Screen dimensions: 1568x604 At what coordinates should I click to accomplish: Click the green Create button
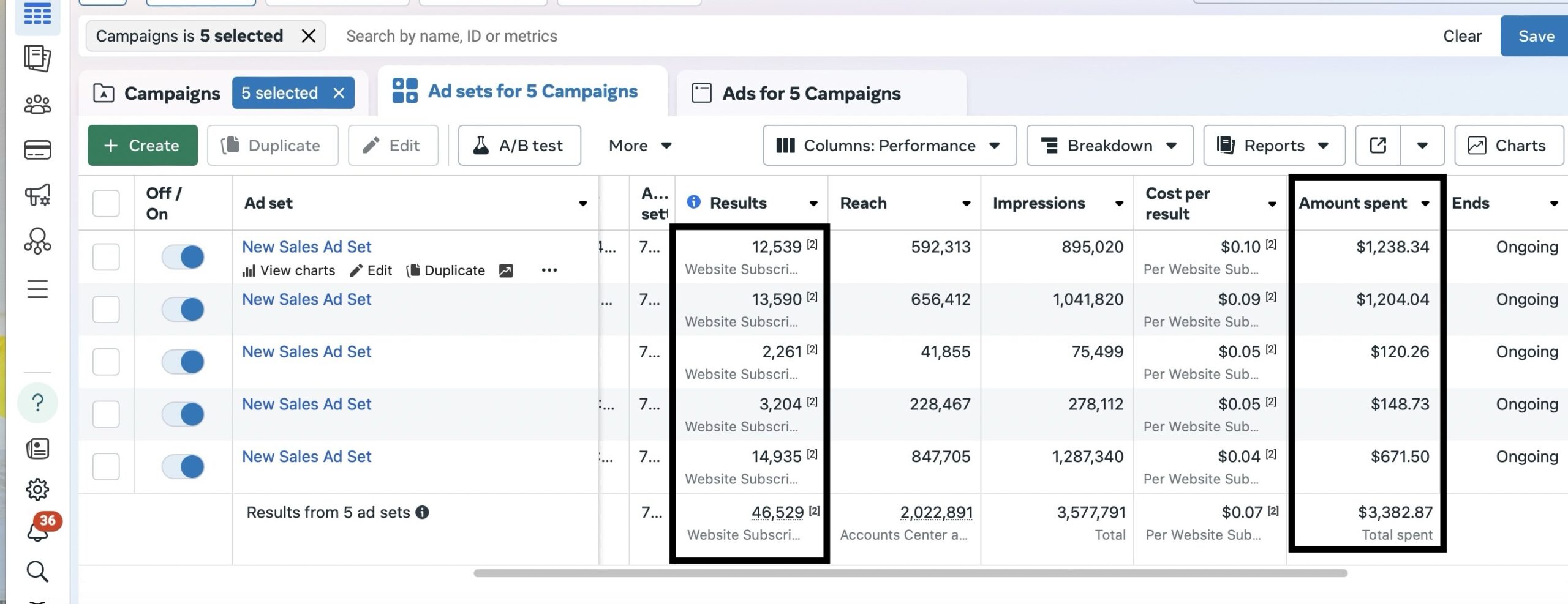click(143, 146)
